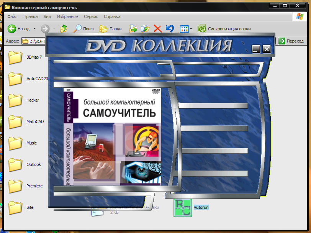
Task: Open the Назад history dropdown arrow
Action: coord(34,29)
